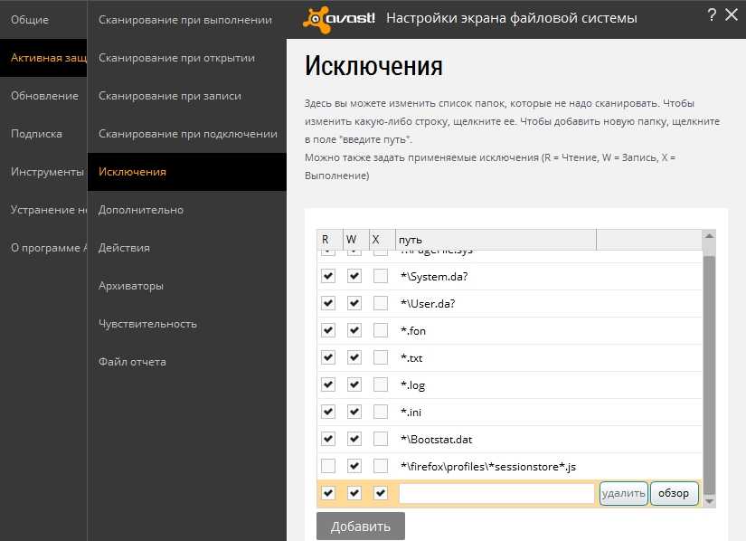Screen dimensions: 746x541
Task: Click the empty path input field
Action: tap(496, 493)
